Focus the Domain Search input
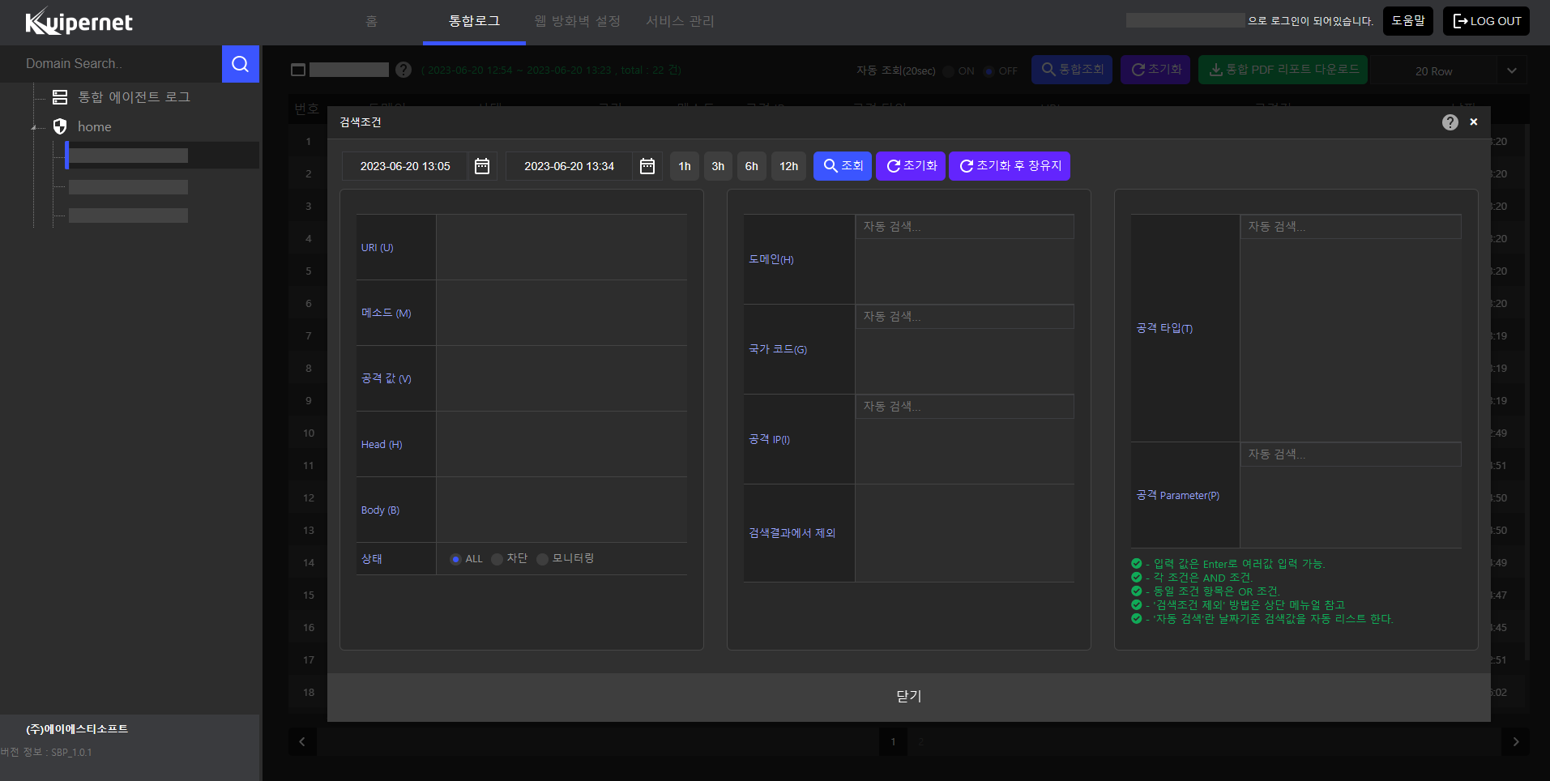Image resolution: width=1550 pixels, height=781 pixels. [x=111, y=64]
